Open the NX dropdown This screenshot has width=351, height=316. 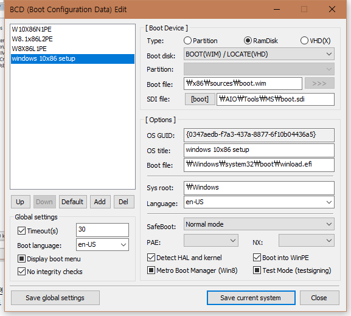coord(307,241)
